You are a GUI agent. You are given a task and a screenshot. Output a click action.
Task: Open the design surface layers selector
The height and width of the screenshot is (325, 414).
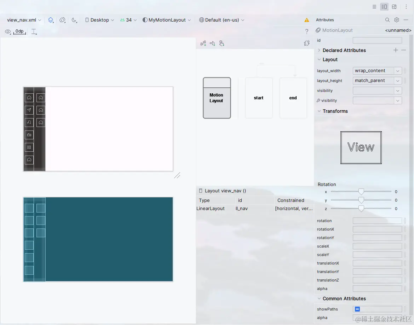click(x=51, y=20)
